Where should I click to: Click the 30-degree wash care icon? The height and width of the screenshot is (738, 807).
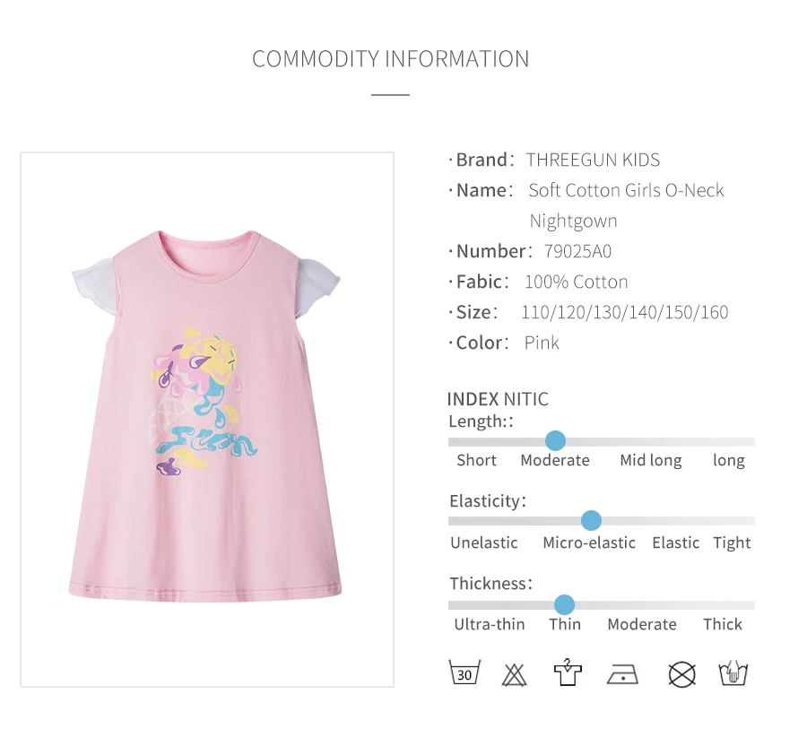click(x=464, y=673)
